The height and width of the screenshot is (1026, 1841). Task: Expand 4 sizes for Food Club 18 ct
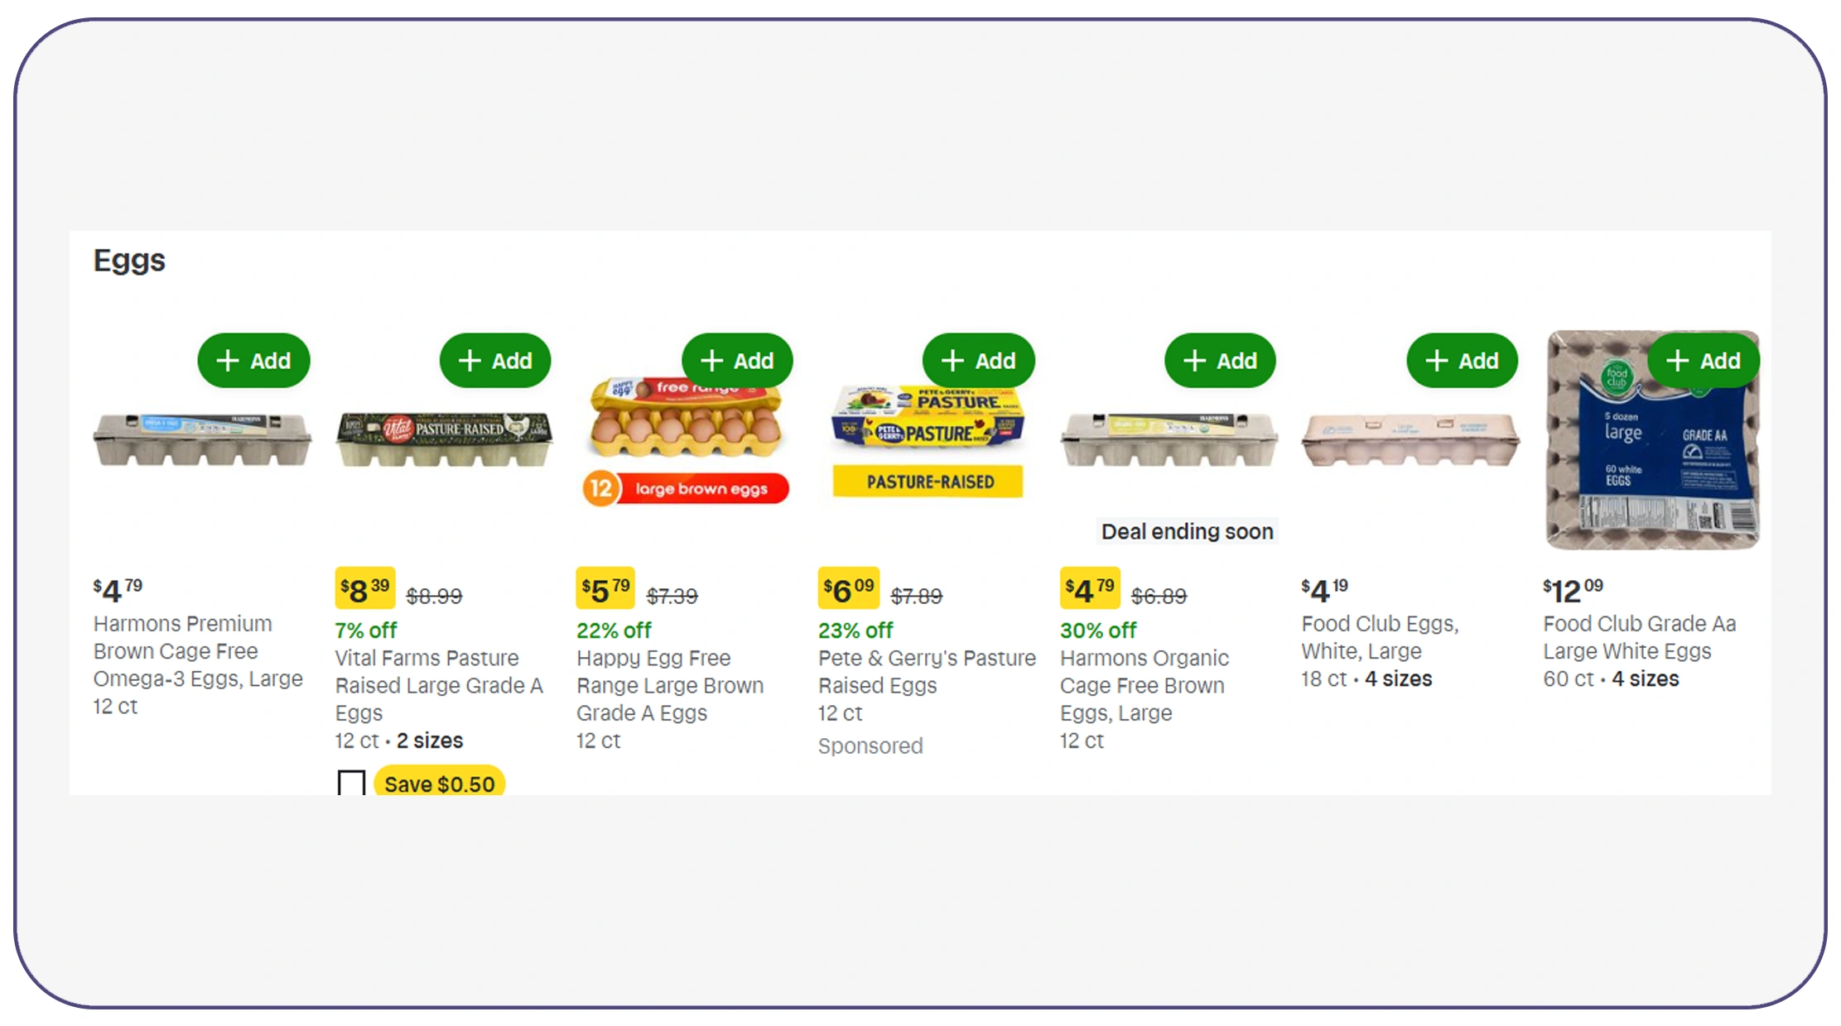1398,679
